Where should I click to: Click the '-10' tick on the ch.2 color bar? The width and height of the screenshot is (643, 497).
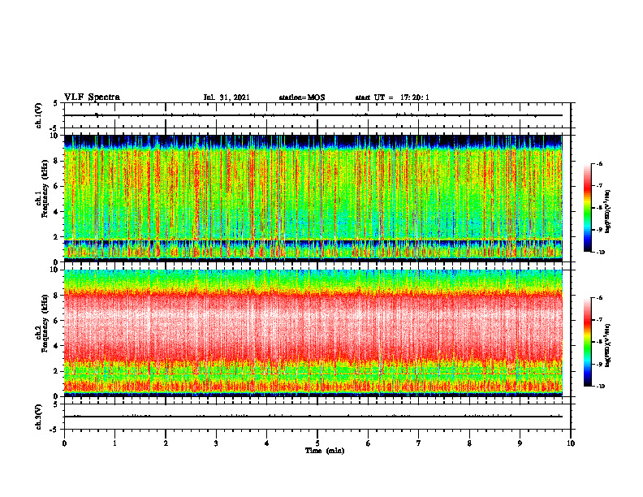tap(601, 387)
